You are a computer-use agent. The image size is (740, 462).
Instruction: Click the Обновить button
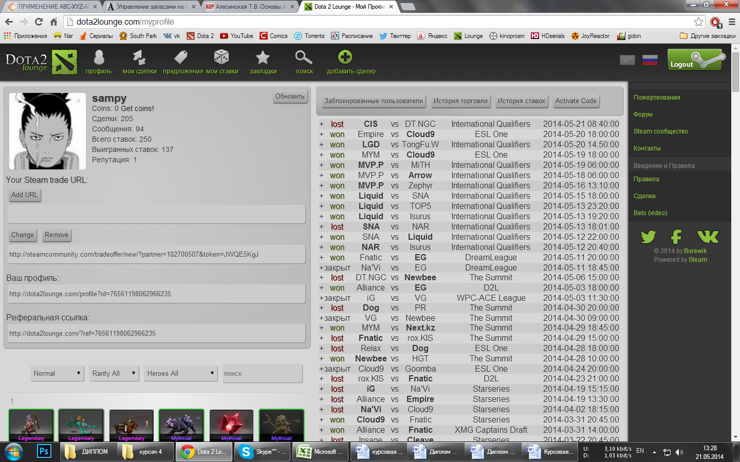click(x=290, y=97)
